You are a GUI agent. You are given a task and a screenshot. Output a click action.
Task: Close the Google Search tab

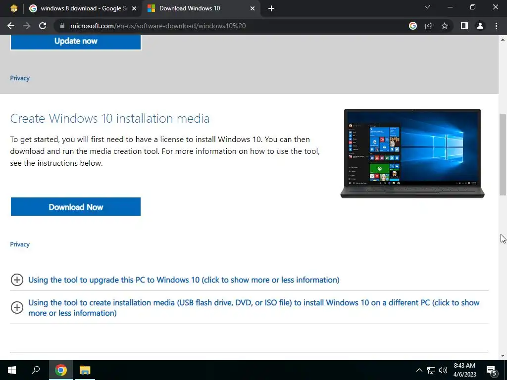134,8
